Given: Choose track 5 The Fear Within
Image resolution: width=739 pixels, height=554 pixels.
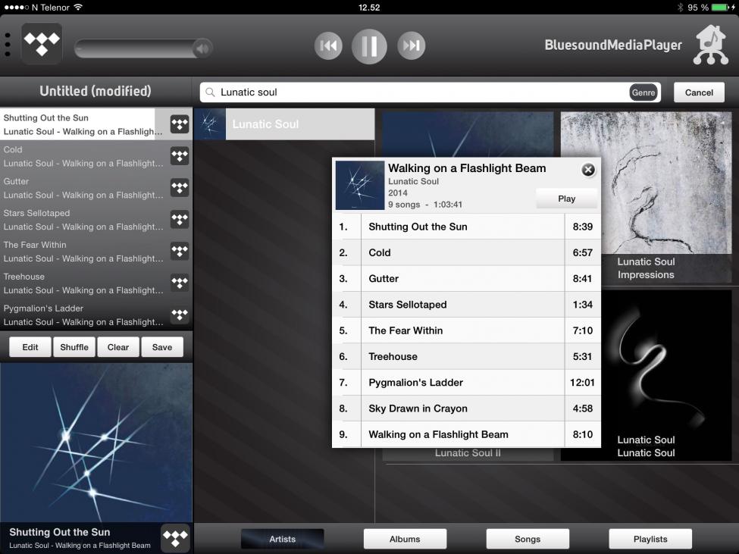Looking at the screenshot, I should tap(466, 330).
